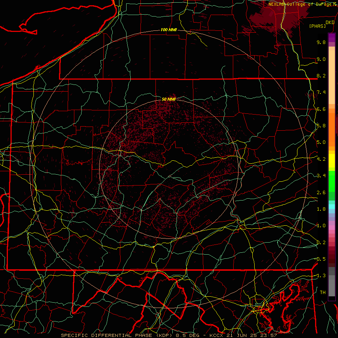Click the "[PHAS]" unit label above the color bar
Image resolution: width=338 pixels, height=338 pixels.
point(317,26)
